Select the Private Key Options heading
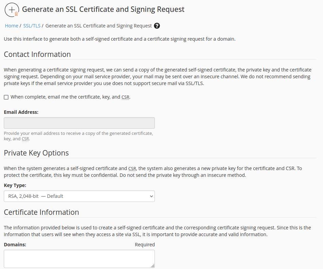Viewport: 323px width, 269px height. click(x=36, y=153)
